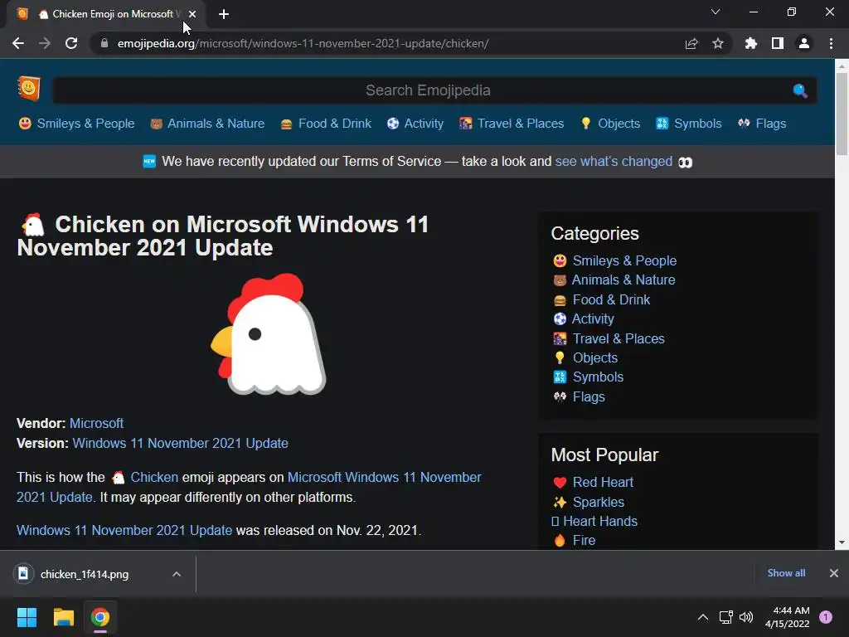
Task: Click Windows 11 November 2021 Update release link
Action: pyautogui.click(x=124, y=530)
